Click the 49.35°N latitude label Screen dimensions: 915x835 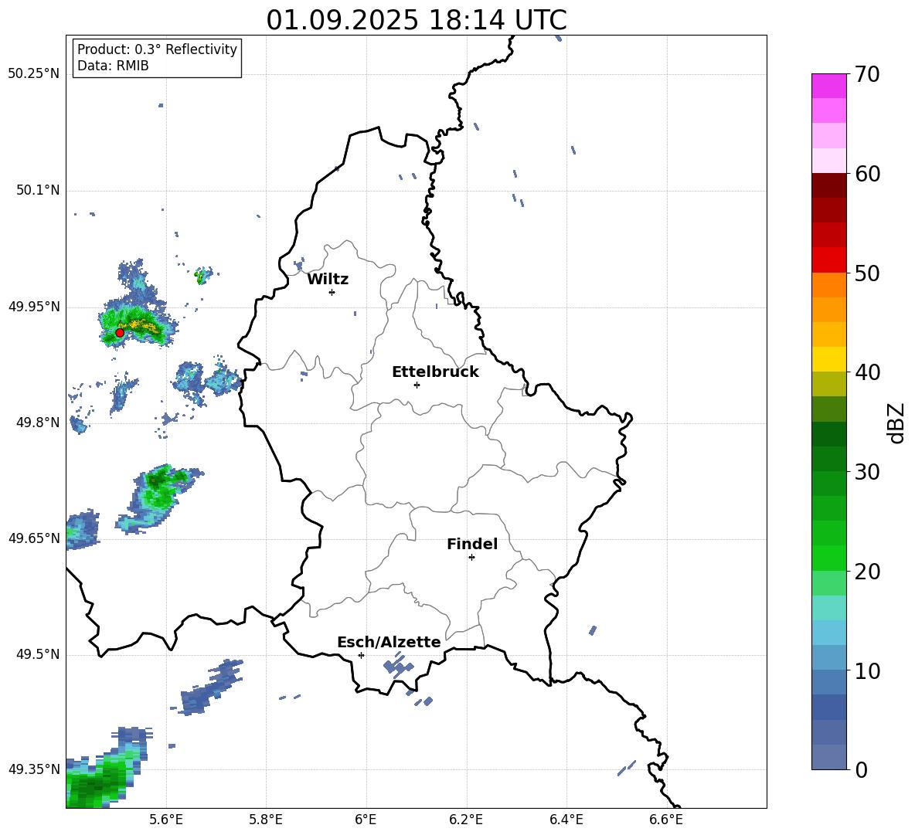[34, 769]
